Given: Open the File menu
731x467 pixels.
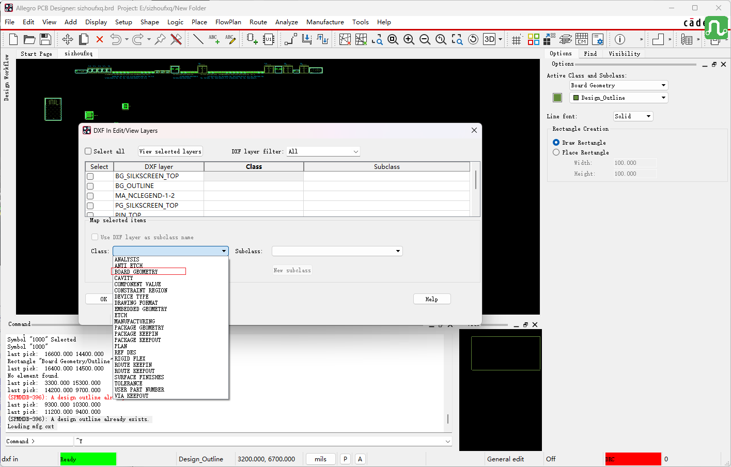Looking at the screenshot, I should tap(10, 22).
